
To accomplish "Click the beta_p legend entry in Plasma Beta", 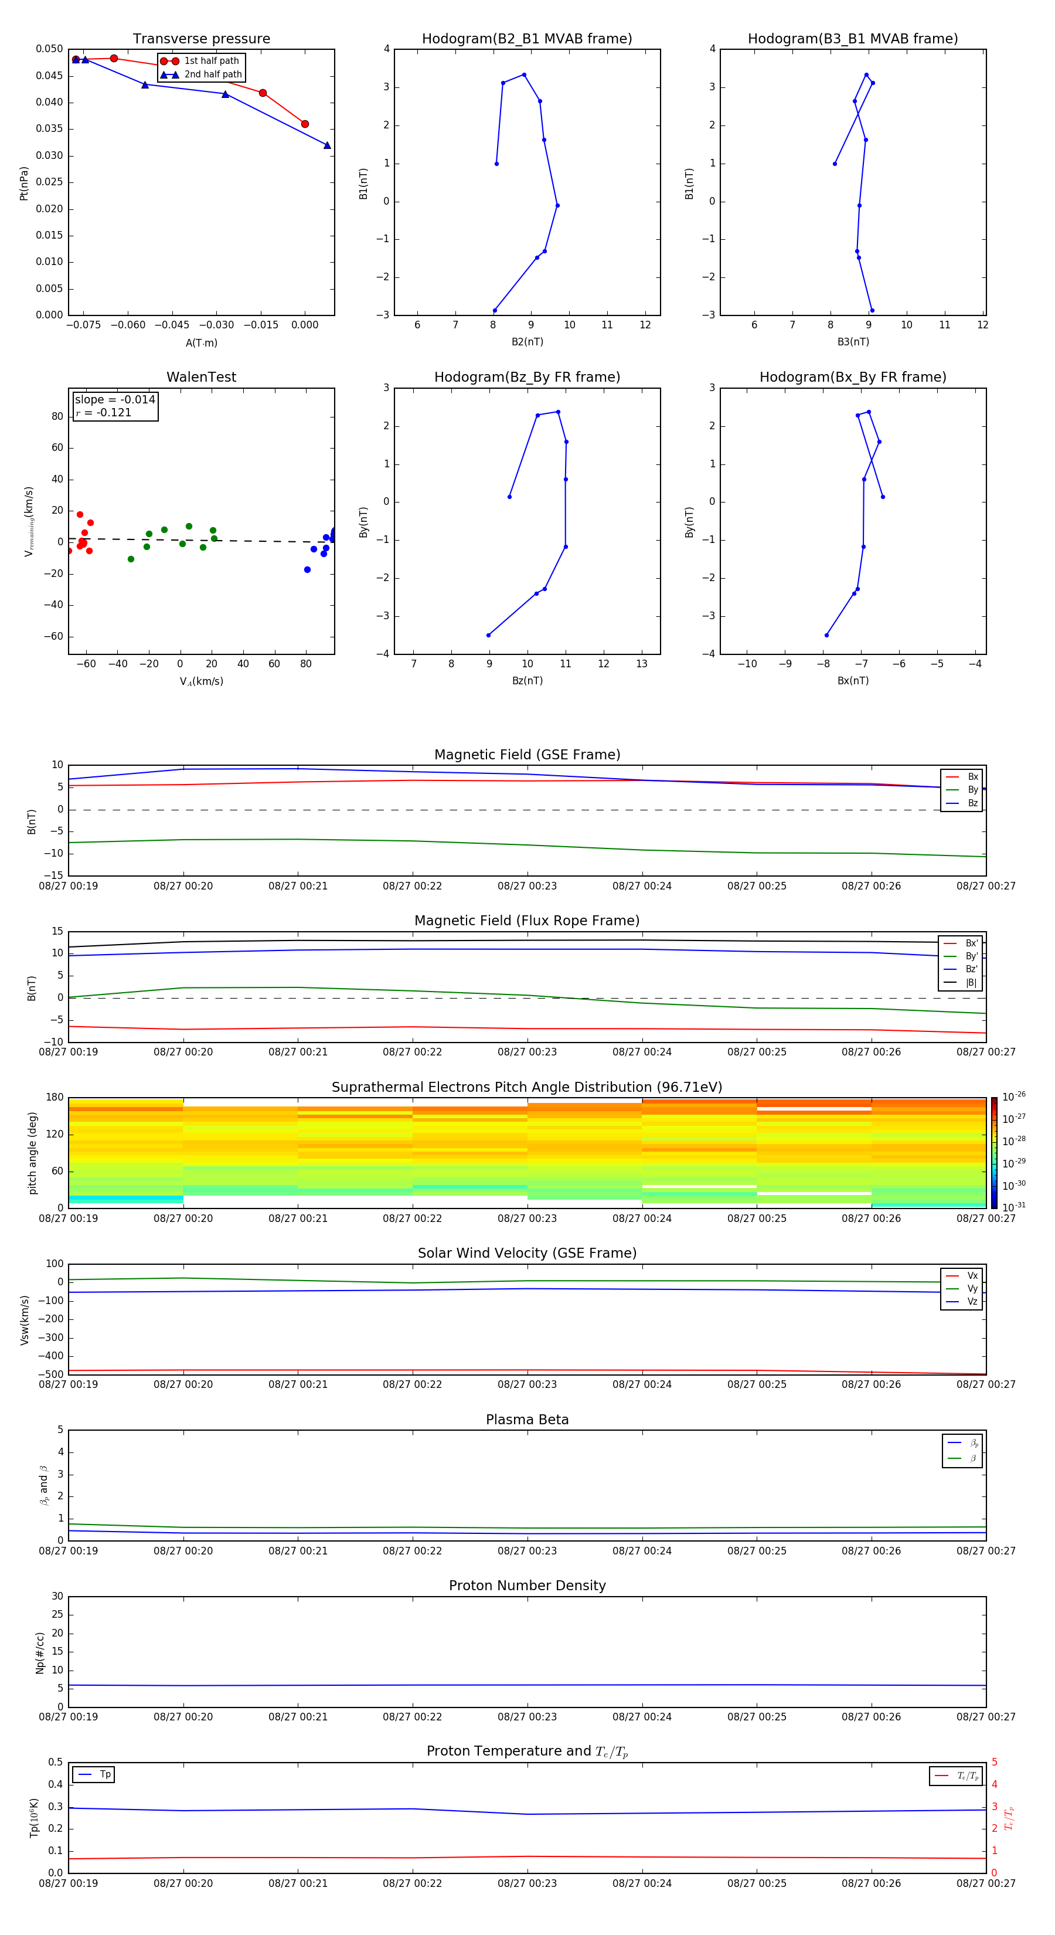I will [962, 1443].
